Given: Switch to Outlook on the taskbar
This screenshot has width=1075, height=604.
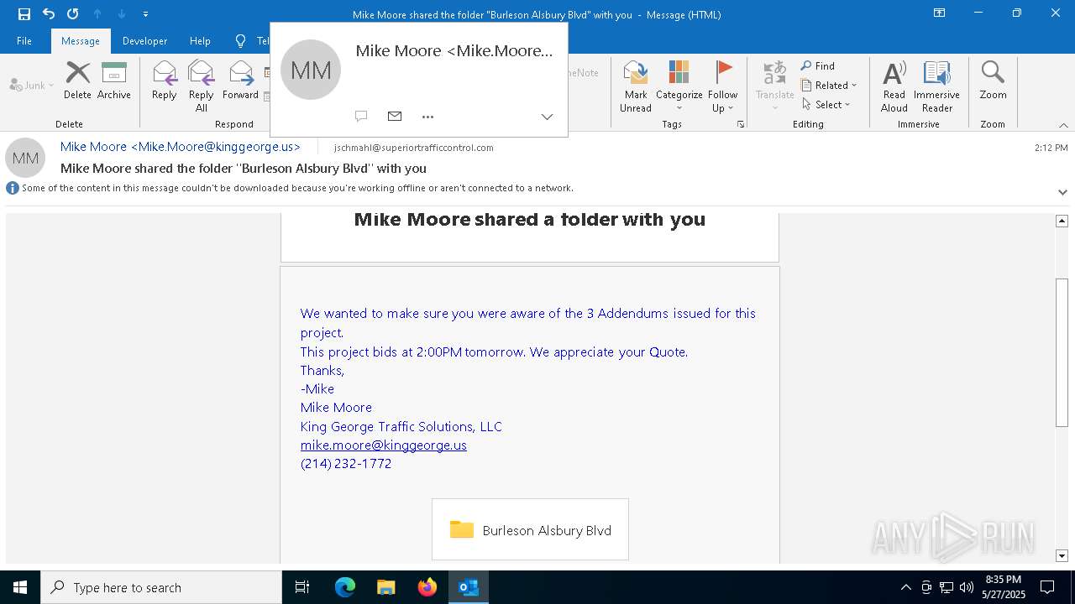Looking at the screenshot, I should (469, 587).
